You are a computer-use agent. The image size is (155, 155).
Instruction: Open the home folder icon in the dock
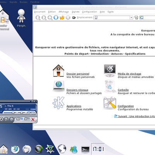pyautogui.click(x=3, y=149)
